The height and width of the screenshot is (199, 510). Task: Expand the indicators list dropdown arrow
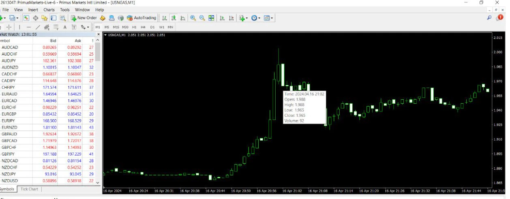tap(246, 18)
